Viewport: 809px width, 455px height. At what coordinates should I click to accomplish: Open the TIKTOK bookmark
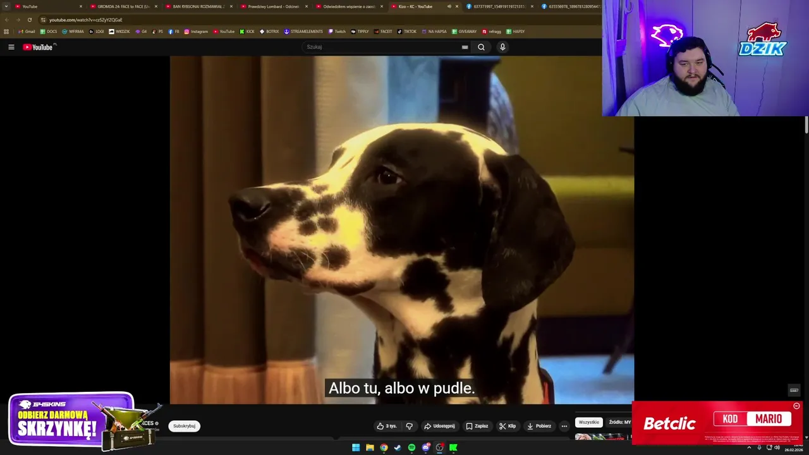pos(407,32)
